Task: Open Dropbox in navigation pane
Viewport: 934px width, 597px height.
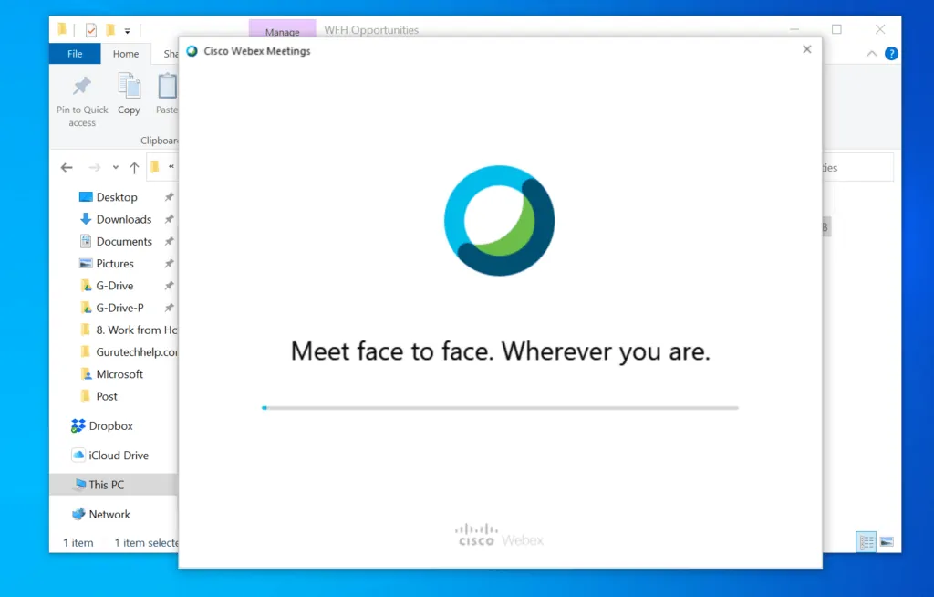Action: [x=110, y=425]
